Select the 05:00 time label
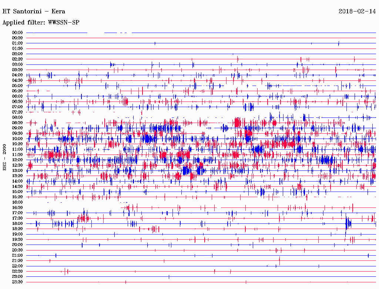Viewport: 379px width, 289px height. click(x=17, y=86)
